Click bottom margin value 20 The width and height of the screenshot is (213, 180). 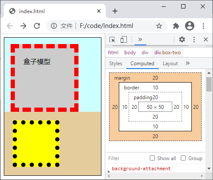[x=155, y=136]
